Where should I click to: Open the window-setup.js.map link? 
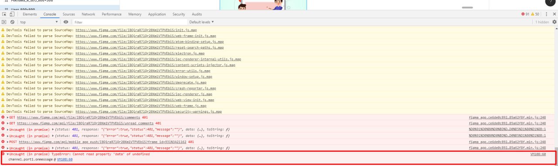(x=144, y=77)
